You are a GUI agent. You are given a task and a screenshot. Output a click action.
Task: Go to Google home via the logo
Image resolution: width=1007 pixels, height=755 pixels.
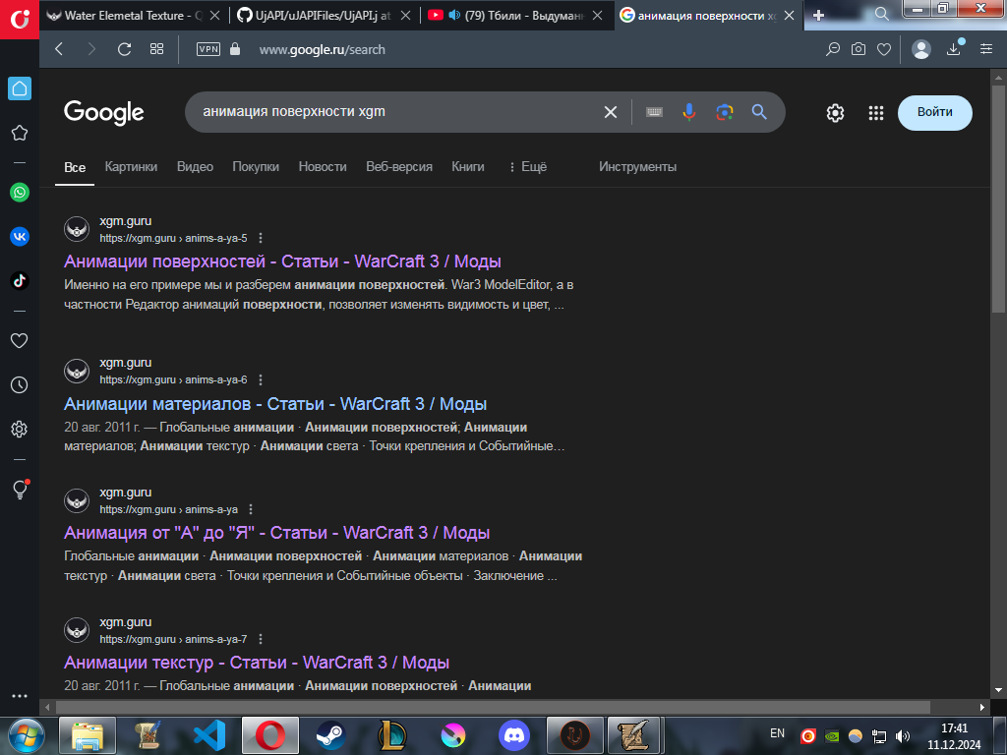[x=104, y=113]
